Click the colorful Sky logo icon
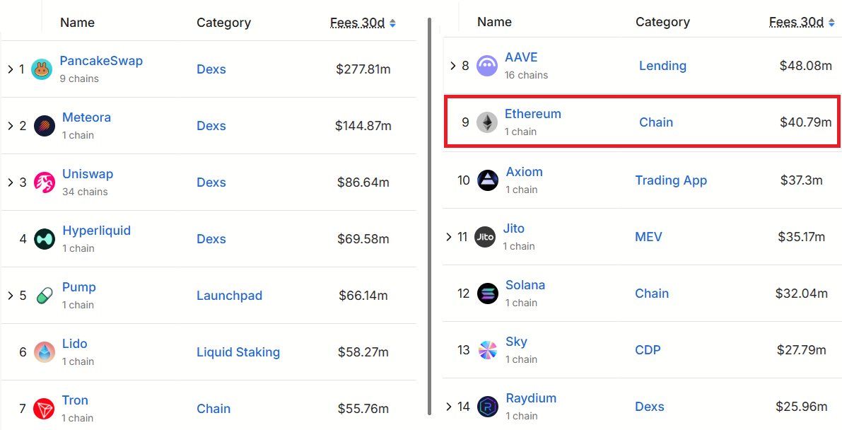 [488, 350]
